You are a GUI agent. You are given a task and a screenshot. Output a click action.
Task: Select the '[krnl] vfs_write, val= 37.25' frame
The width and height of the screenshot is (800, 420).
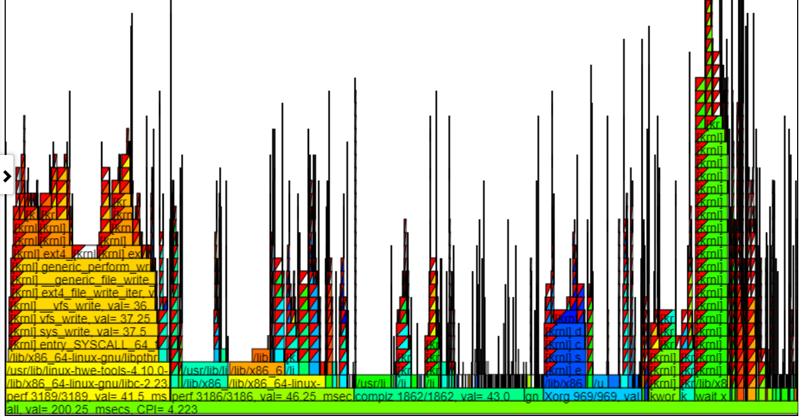pyautogui.click(x=84, y=318)
